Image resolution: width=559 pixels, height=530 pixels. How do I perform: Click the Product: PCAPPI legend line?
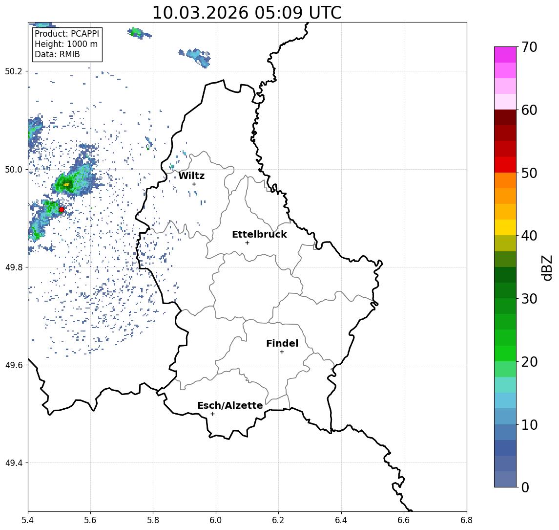pos(67,34)
